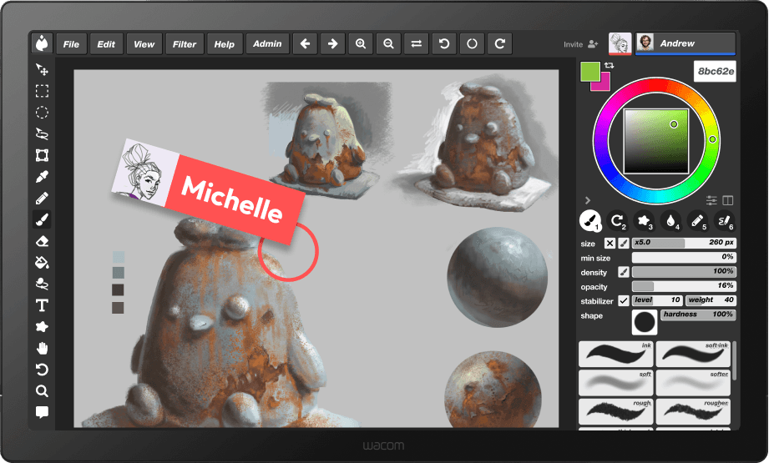Toggle pen pressure for density
This screenshot has width=769, height=463.
(x=623, y=272)
